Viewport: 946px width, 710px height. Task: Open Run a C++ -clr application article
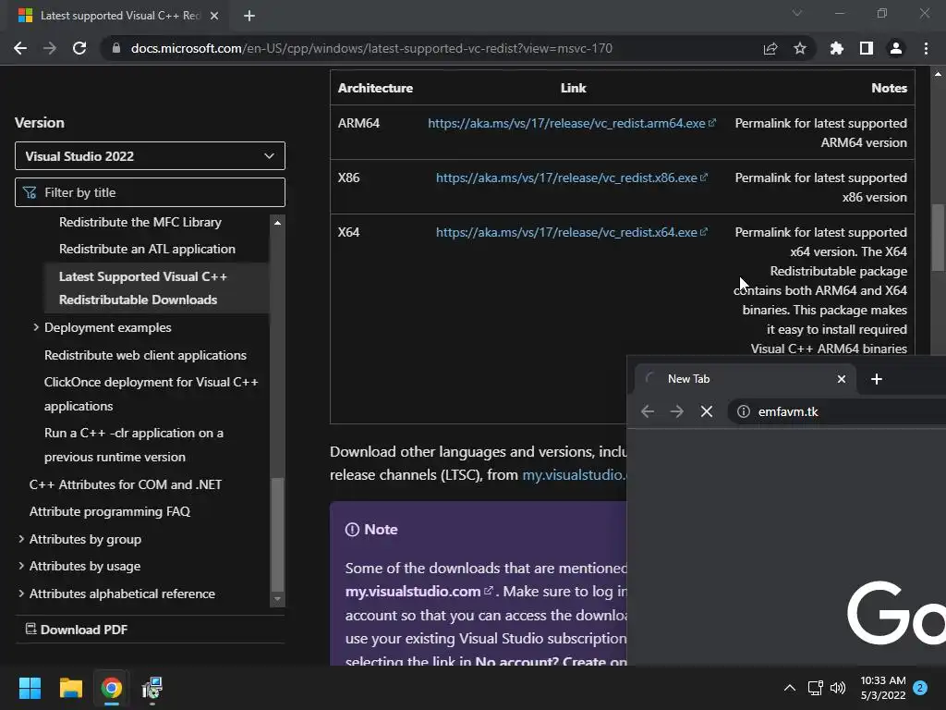pyautogui.click(x=133, y=445)
